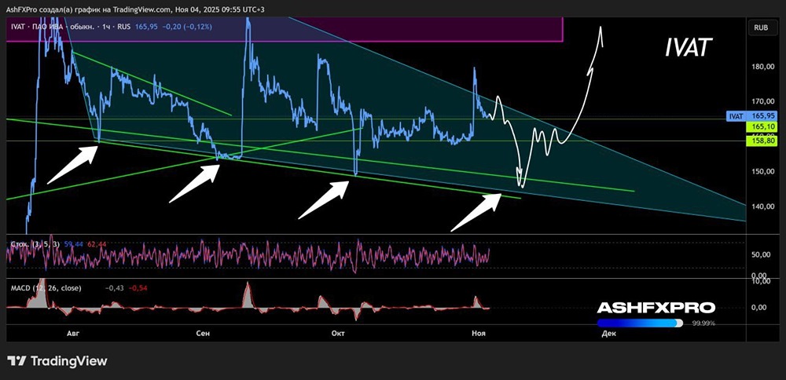Click the Ноя label on the time axis

click(x=477, y=333)
